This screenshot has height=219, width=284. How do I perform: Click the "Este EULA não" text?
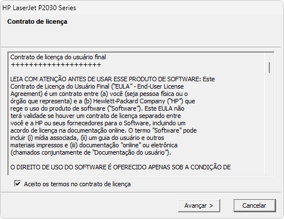[164, 108]
